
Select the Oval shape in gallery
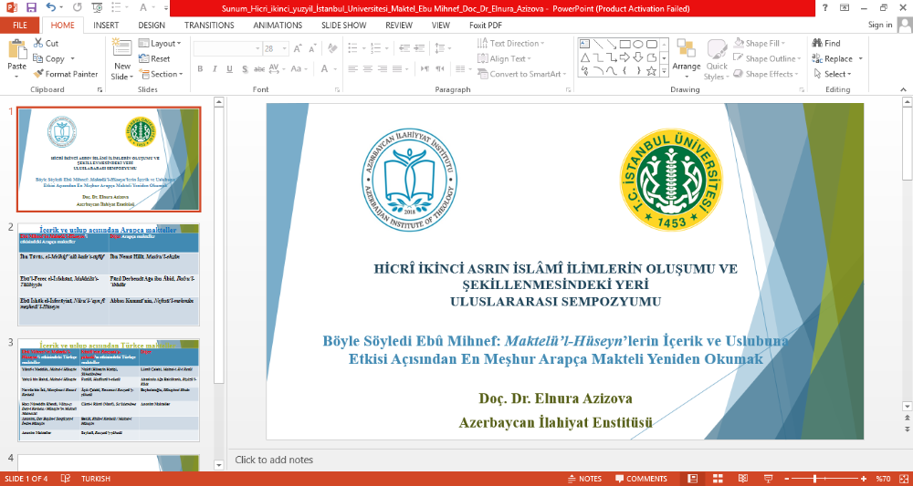coord(638,44)
